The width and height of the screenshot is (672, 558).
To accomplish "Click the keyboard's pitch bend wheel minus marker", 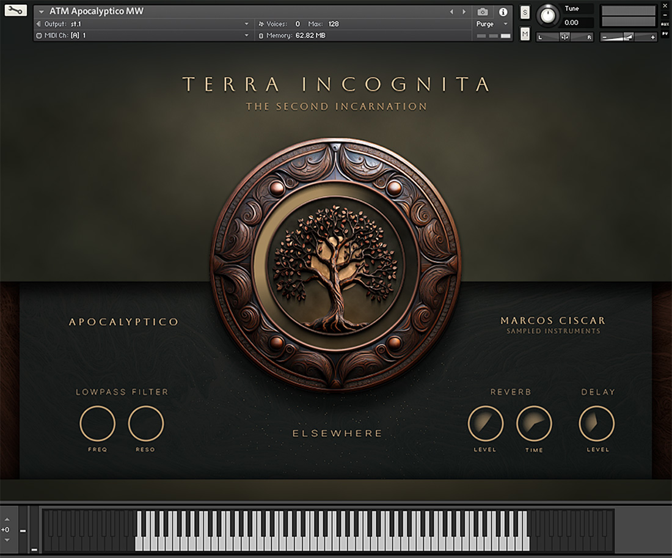I will [23, 531].
